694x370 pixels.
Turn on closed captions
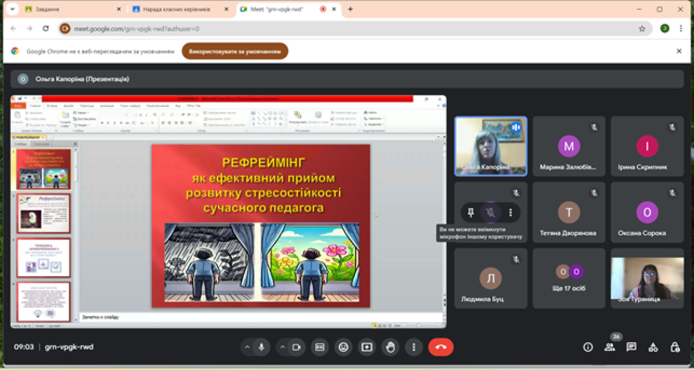coord(319,347)
